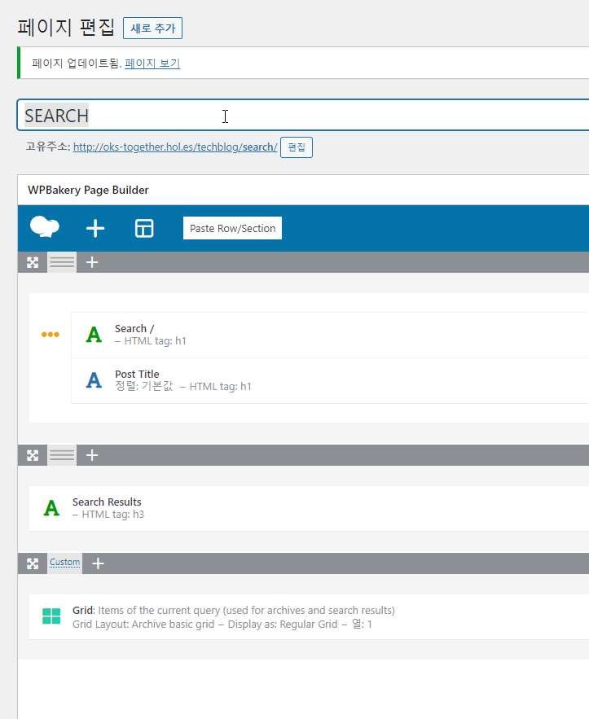Open the Custom layout link on the Grid row
The height and width of the screenshot is (719, 589).
(64, 562)
